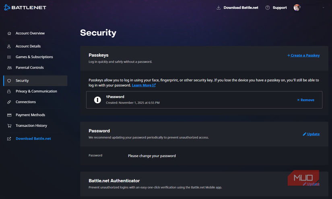Open Games & Subscriptions
Screen dimensions: 332x199
tap(34, 57)
